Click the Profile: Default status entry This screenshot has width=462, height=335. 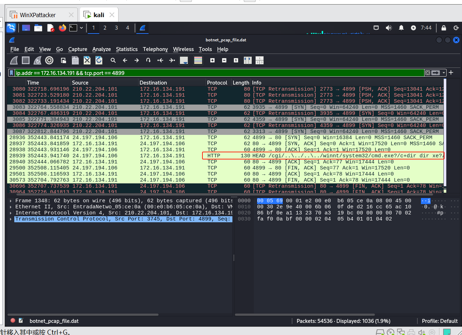[440, 321]
